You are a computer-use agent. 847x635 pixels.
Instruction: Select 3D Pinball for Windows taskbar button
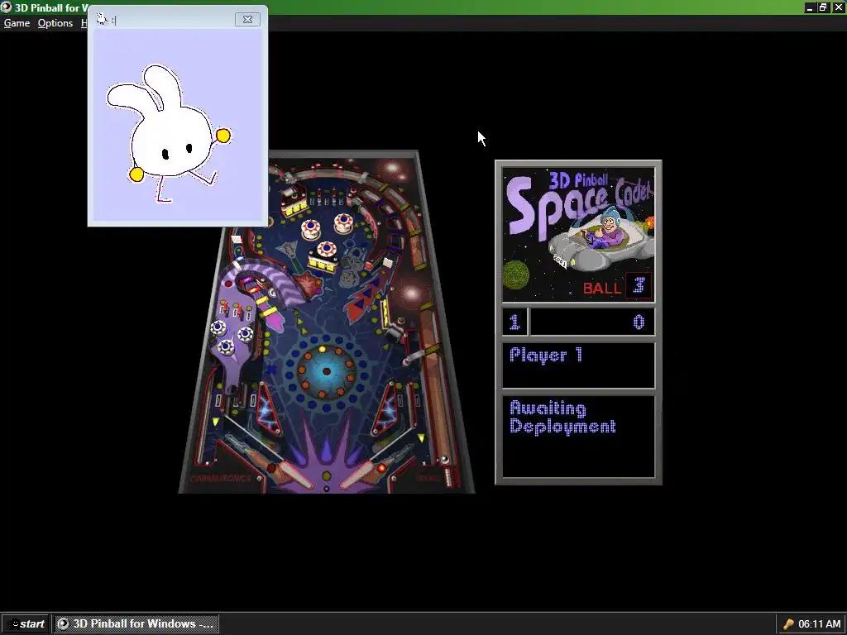136,623
